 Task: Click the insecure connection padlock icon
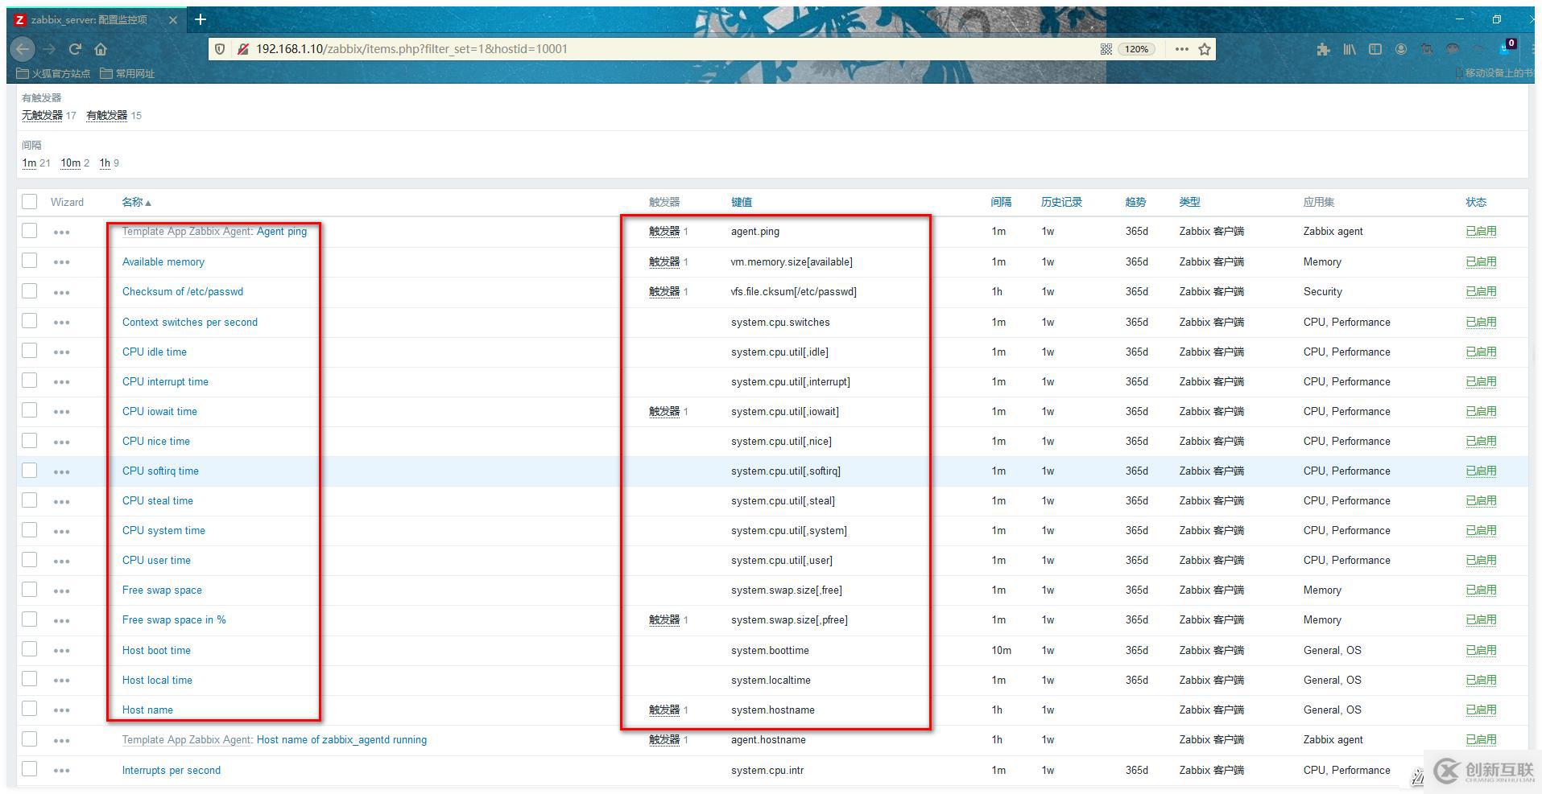(242, 49)
